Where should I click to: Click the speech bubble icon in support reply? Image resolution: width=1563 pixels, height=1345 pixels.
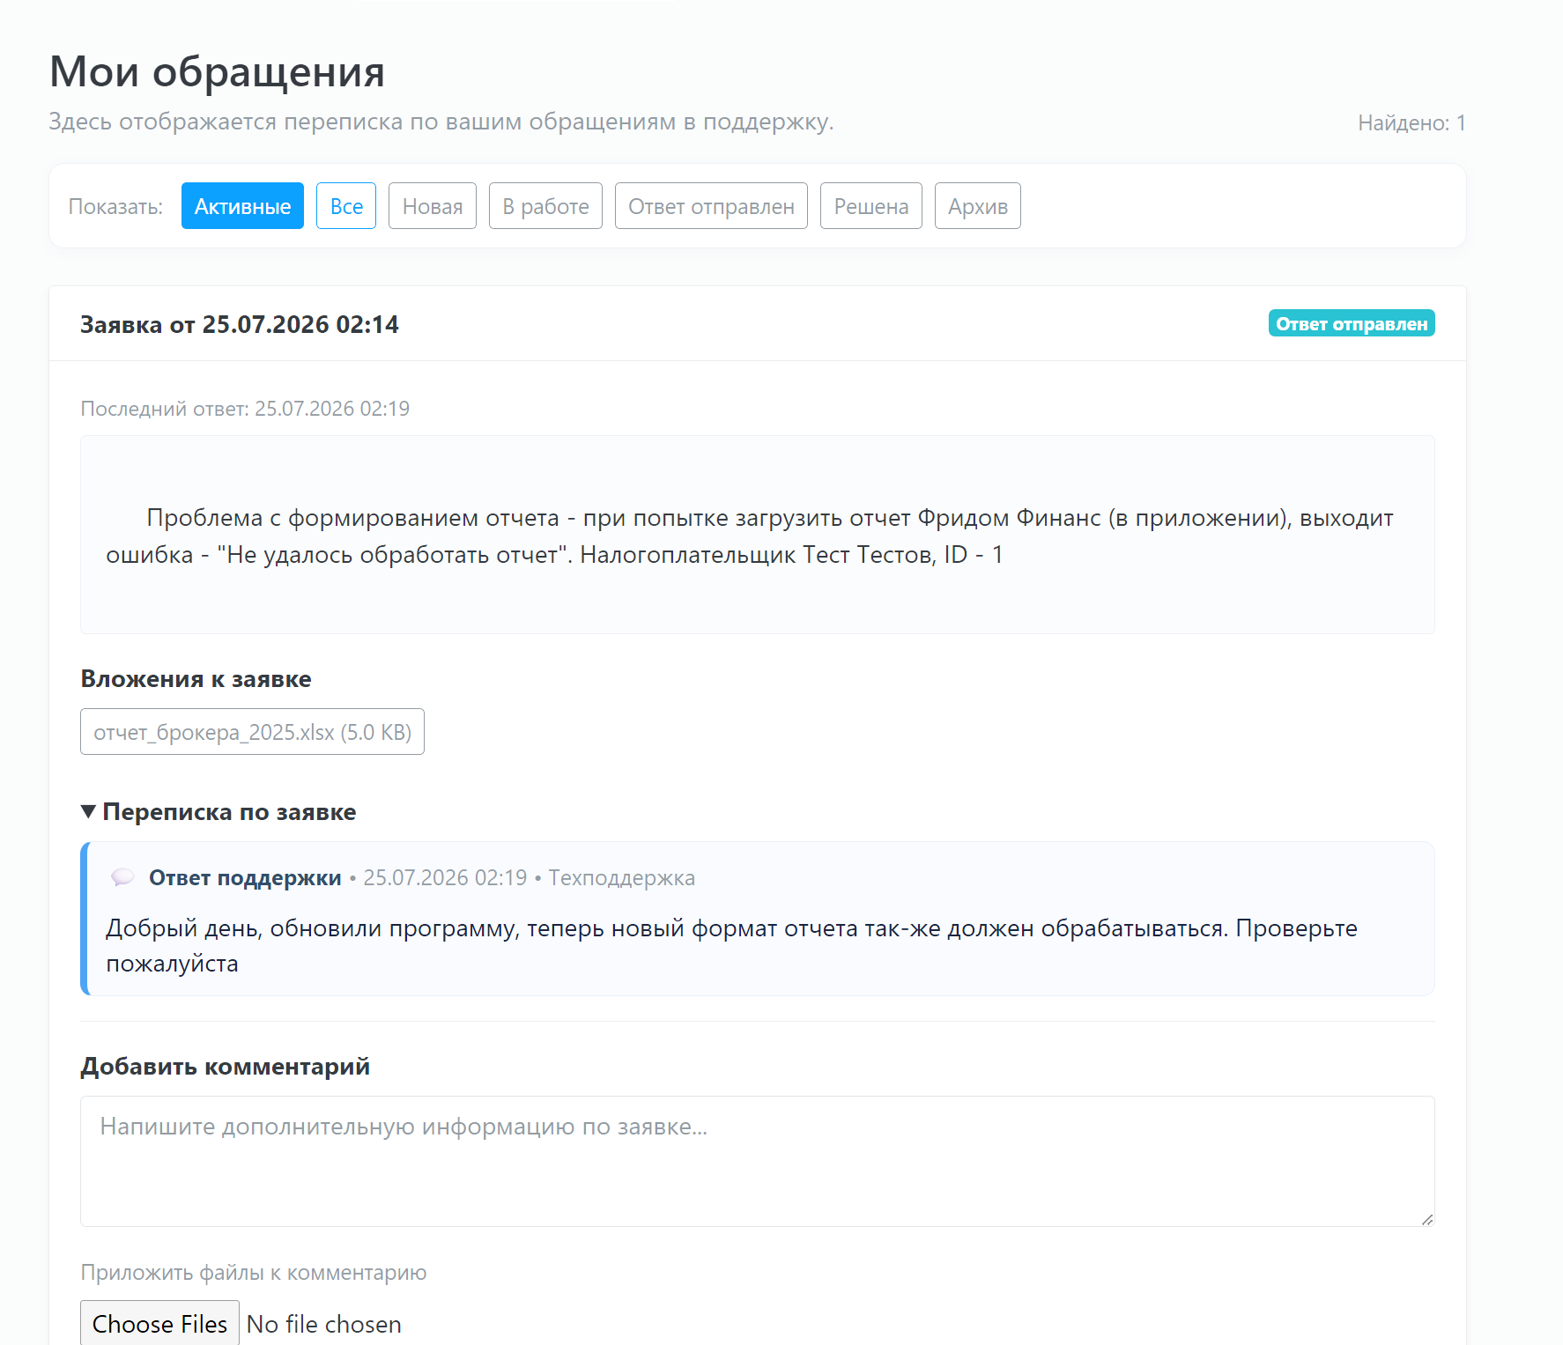click(x=122, y=877)
